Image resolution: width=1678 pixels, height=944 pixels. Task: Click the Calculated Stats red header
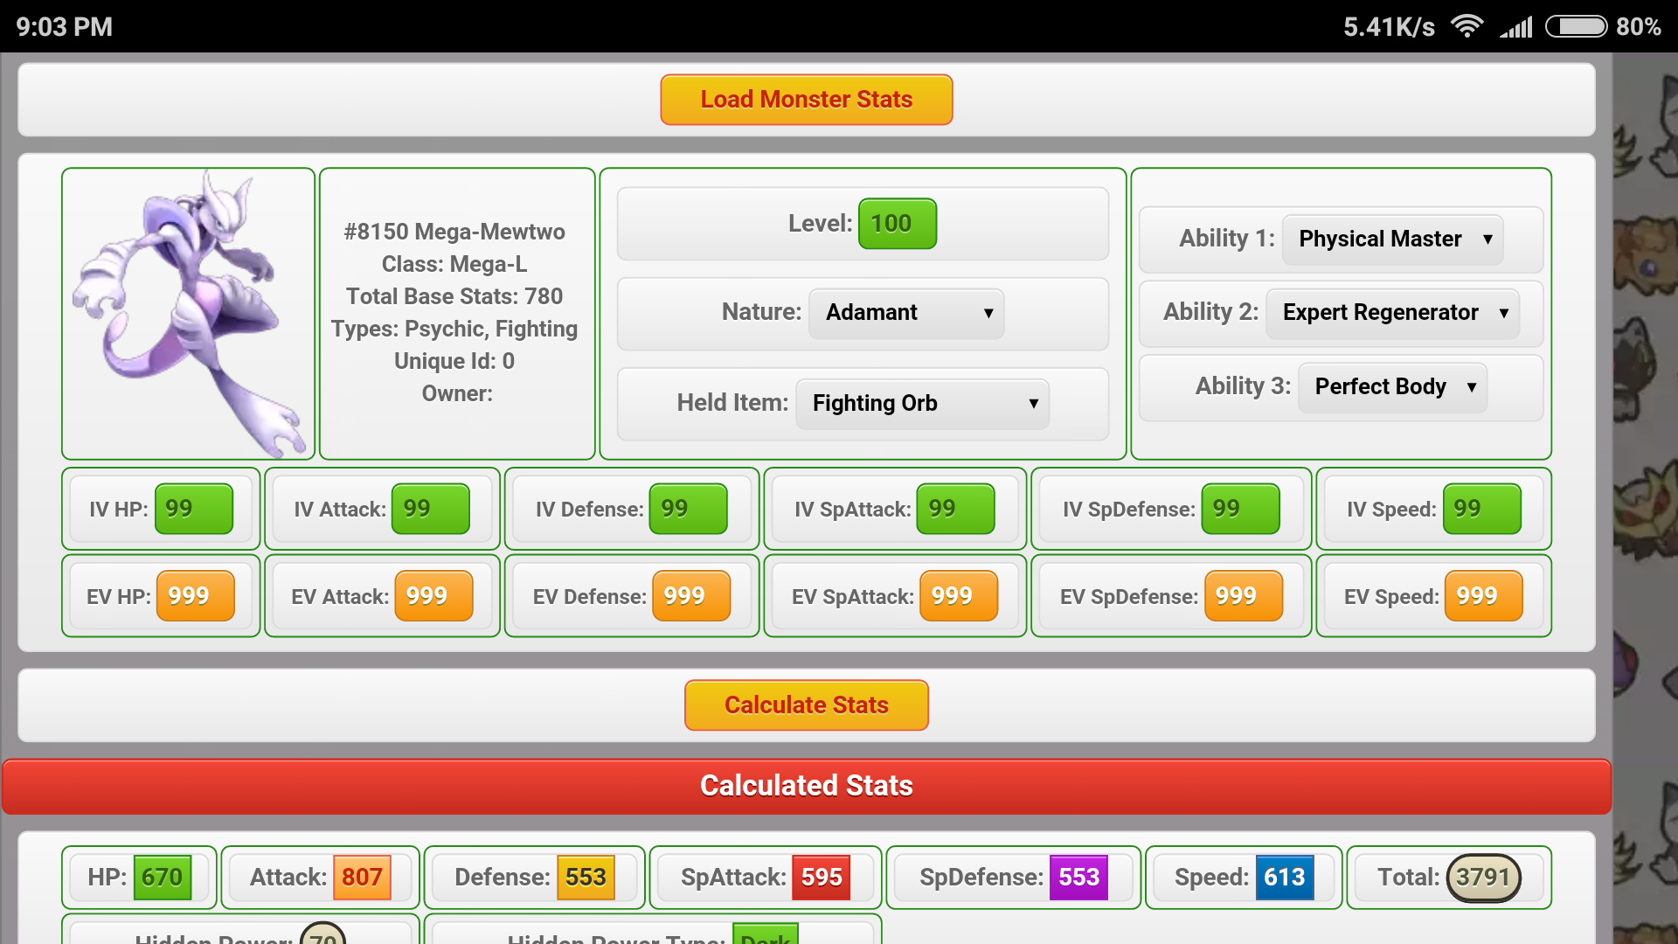coord(806,786)
